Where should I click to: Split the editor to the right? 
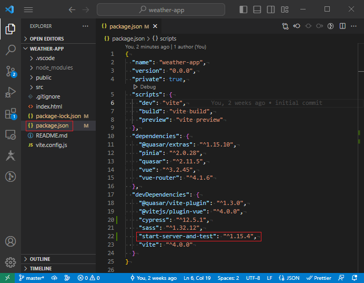pos(342,26)
